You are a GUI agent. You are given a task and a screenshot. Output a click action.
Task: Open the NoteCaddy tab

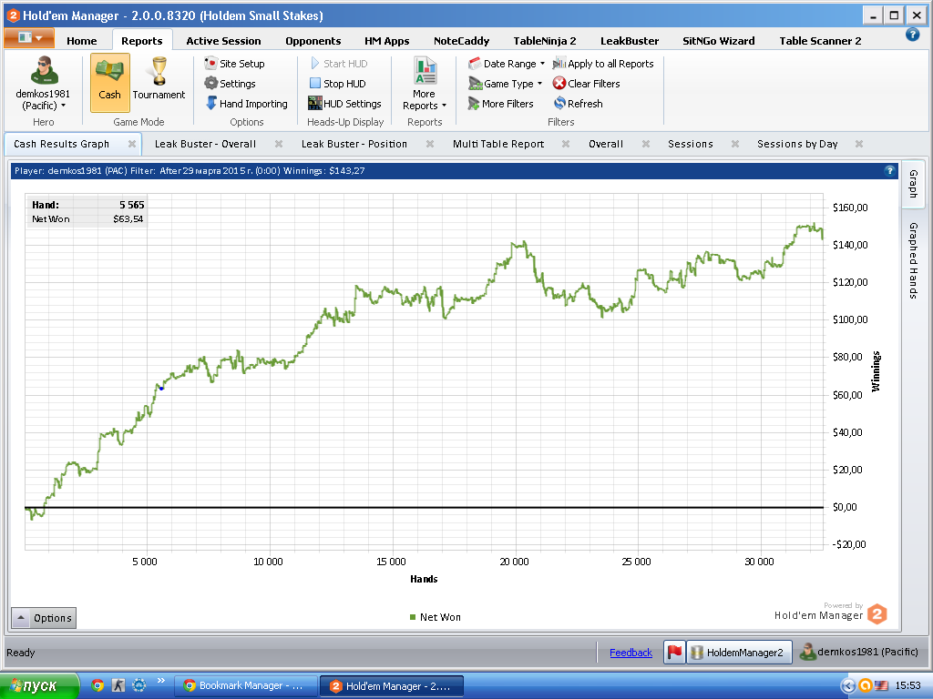461,41
